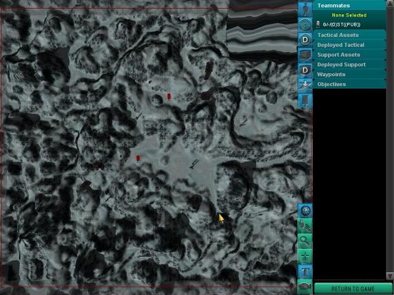Activate the hand and pointer pan tool
The height and width of the screenshot is (295, 394).
point(305,226)
